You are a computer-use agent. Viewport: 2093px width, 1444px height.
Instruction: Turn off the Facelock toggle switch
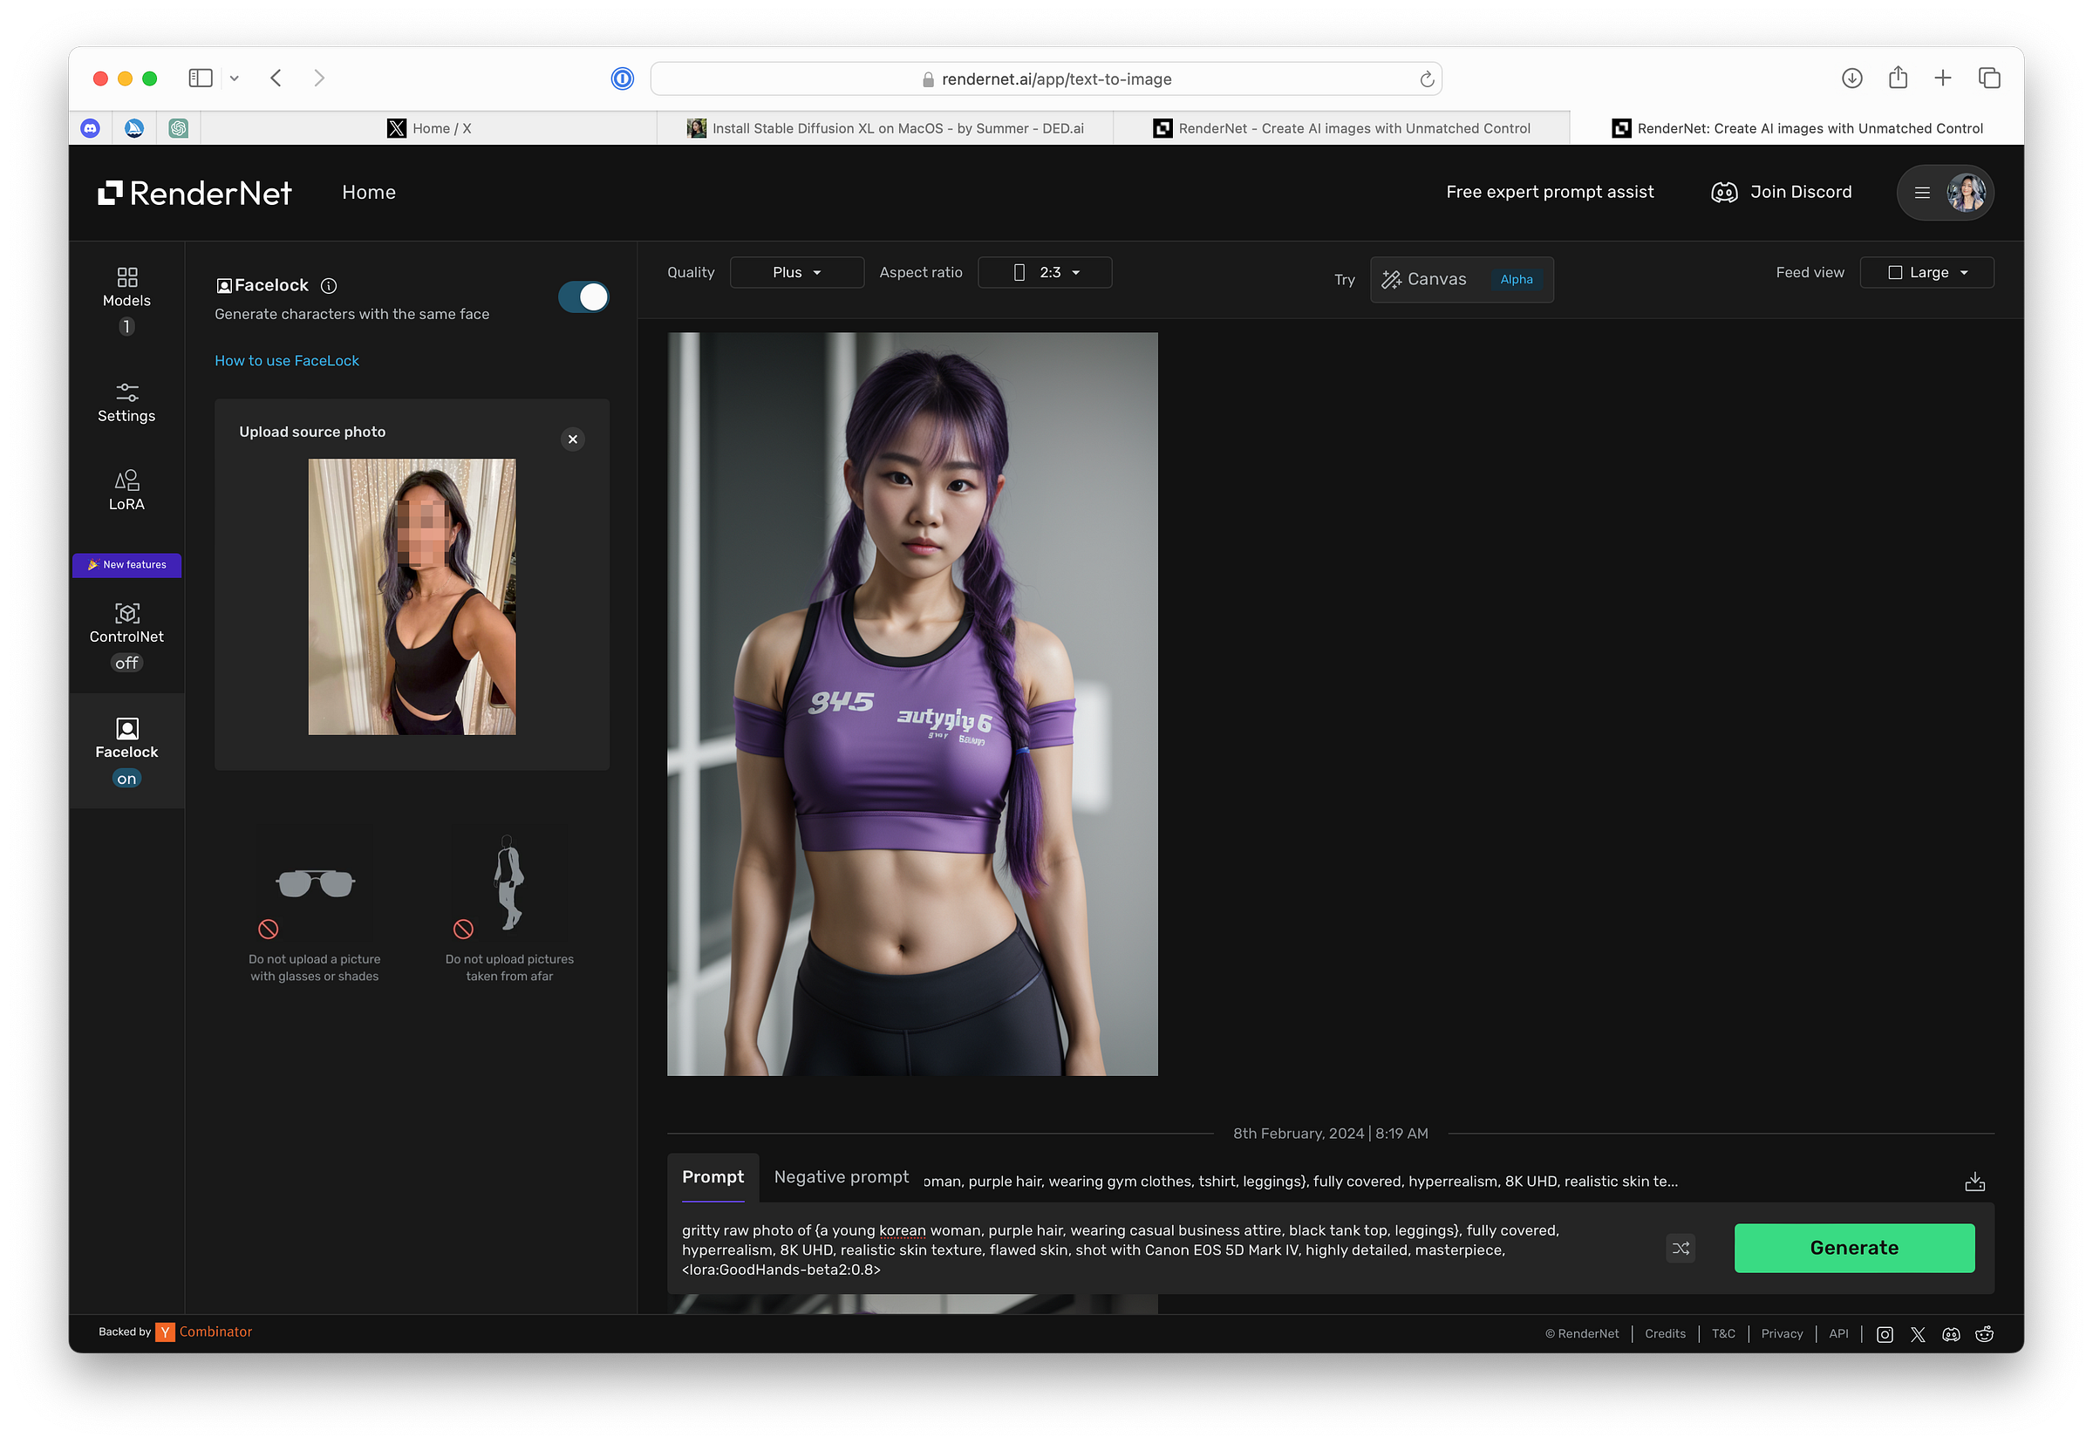583,296
